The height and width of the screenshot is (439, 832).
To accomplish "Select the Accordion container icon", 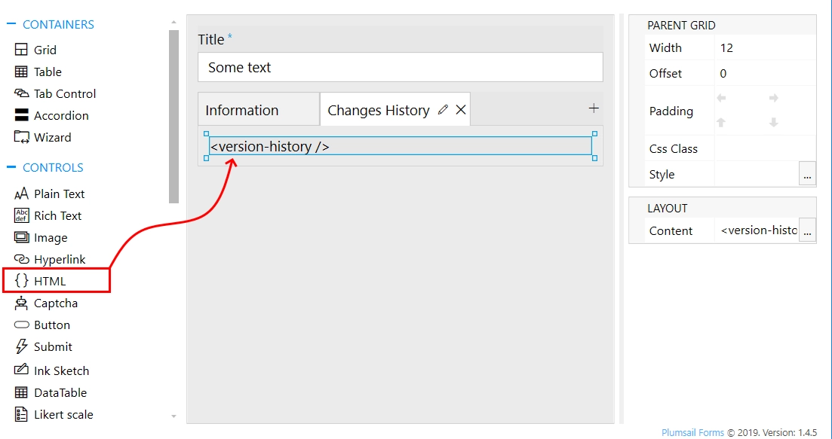I will [23, 115].
